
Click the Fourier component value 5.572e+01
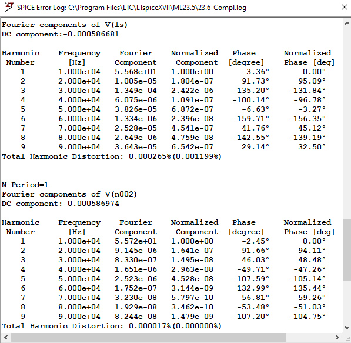coord(136,241)
